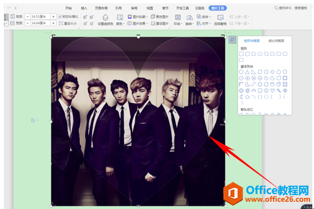
Task: Select the smiley face shape crop
Action: 266,90
